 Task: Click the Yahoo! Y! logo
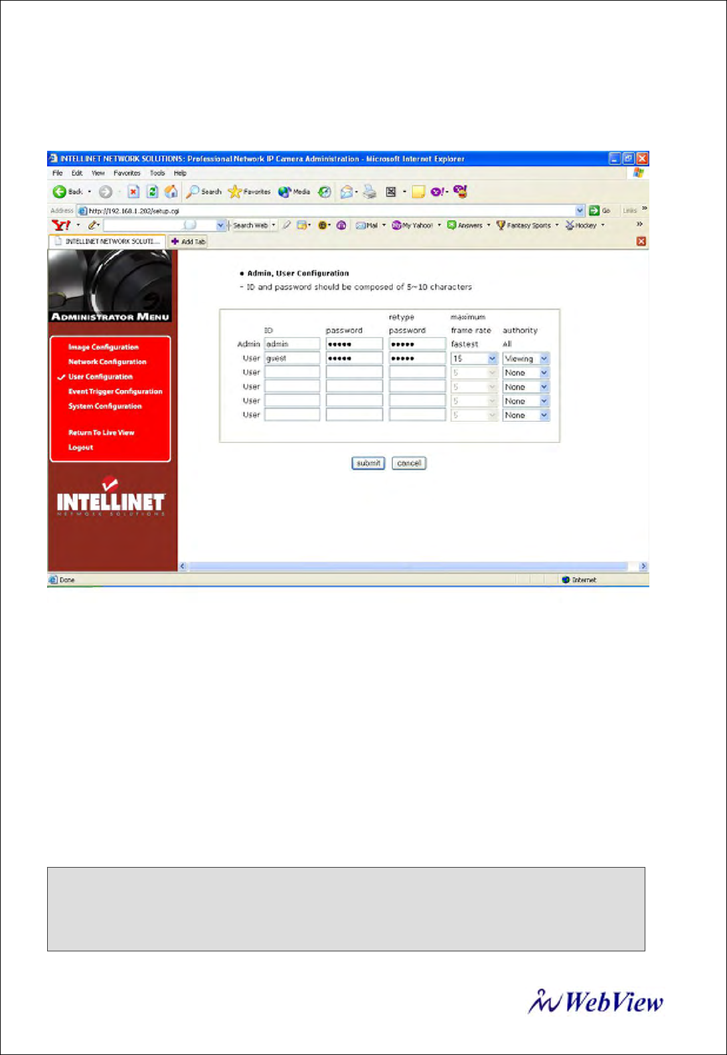coord(61,225)
